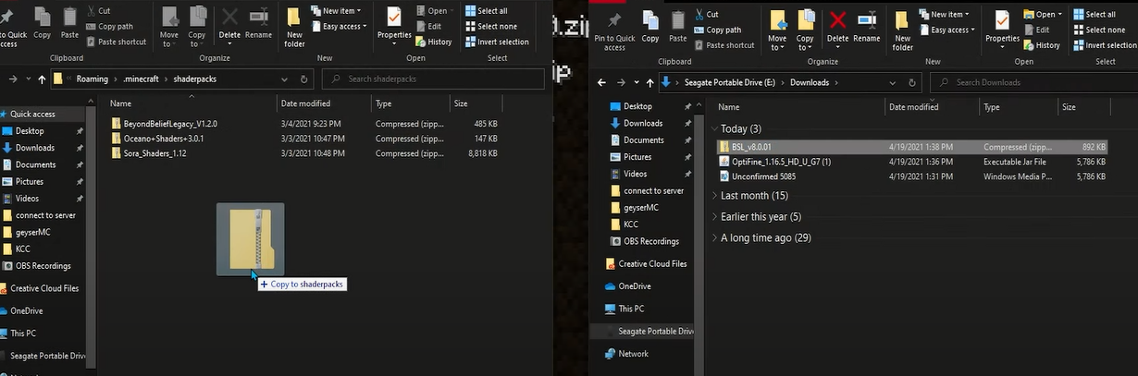This screenshot has width=1138, height=376.
Task: Click New folder in the Downloads window
Action: (902, 30)
